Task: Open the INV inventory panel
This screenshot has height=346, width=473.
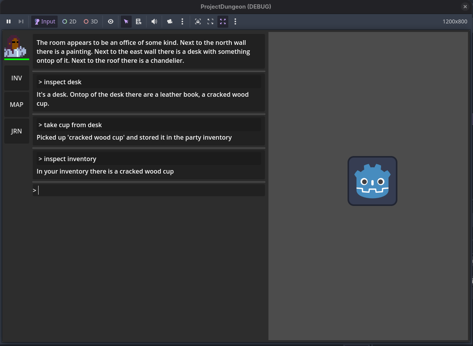Action: tap(16, 78)
